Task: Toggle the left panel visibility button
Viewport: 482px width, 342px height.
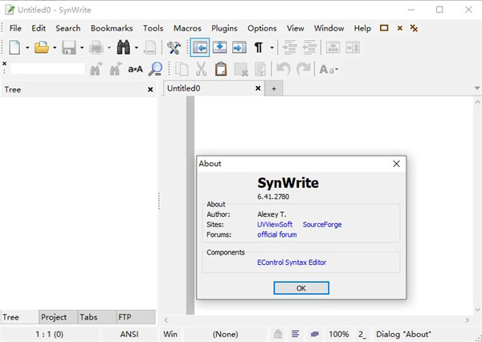Action: (x=200, y=48)
